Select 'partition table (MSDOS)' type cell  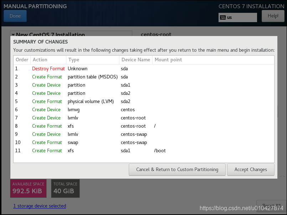point(93,77)
